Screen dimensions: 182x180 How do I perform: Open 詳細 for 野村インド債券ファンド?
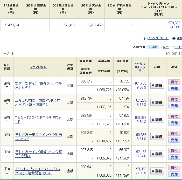tap(157, 85)
